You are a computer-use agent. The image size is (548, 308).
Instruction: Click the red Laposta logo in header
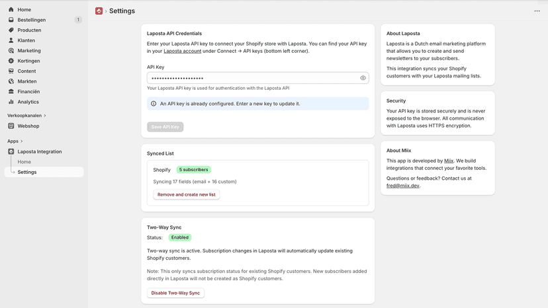pos(99,11)
